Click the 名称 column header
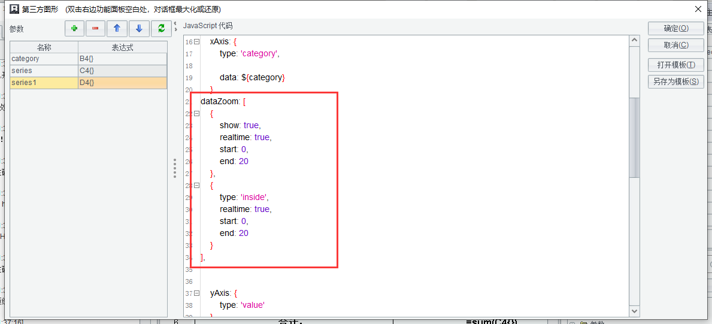Screen dimensions: 712x324 coord(44,47)
